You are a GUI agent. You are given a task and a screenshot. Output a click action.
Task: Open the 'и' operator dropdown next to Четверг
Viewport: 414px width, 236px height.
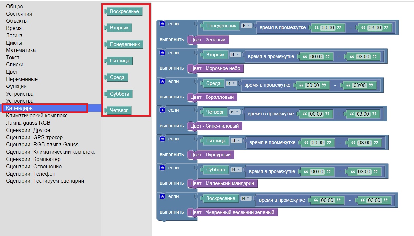235,112
